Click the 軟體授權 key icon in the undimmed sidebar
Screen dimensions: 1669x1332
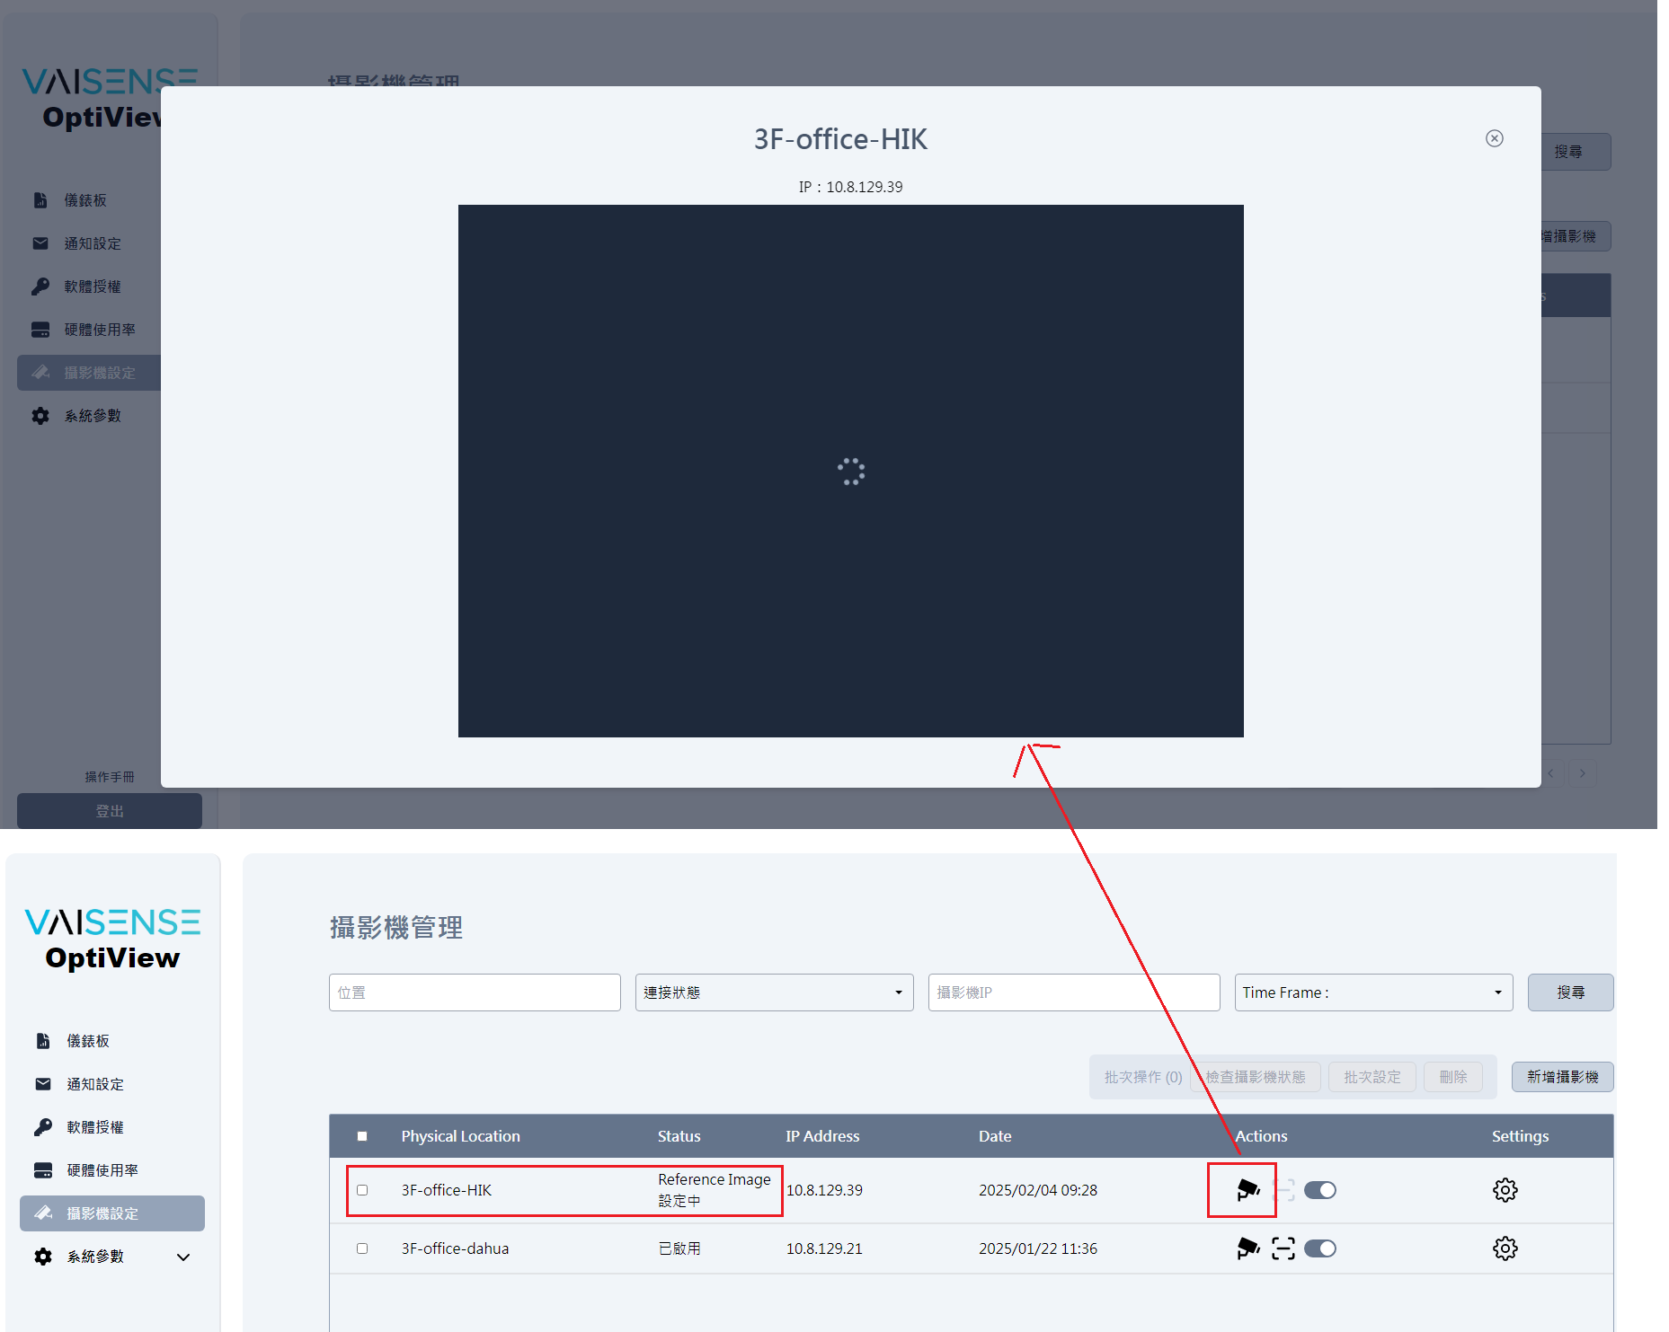pos(43,1127)
